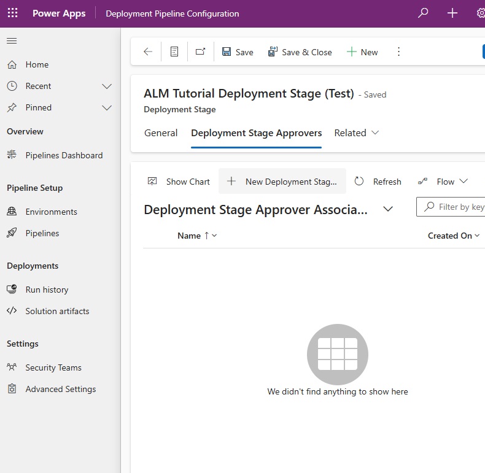The height and width of the screenshot is (473, 485).
Task: Expand the Pinned section chevron
Action: coord(107,108)
